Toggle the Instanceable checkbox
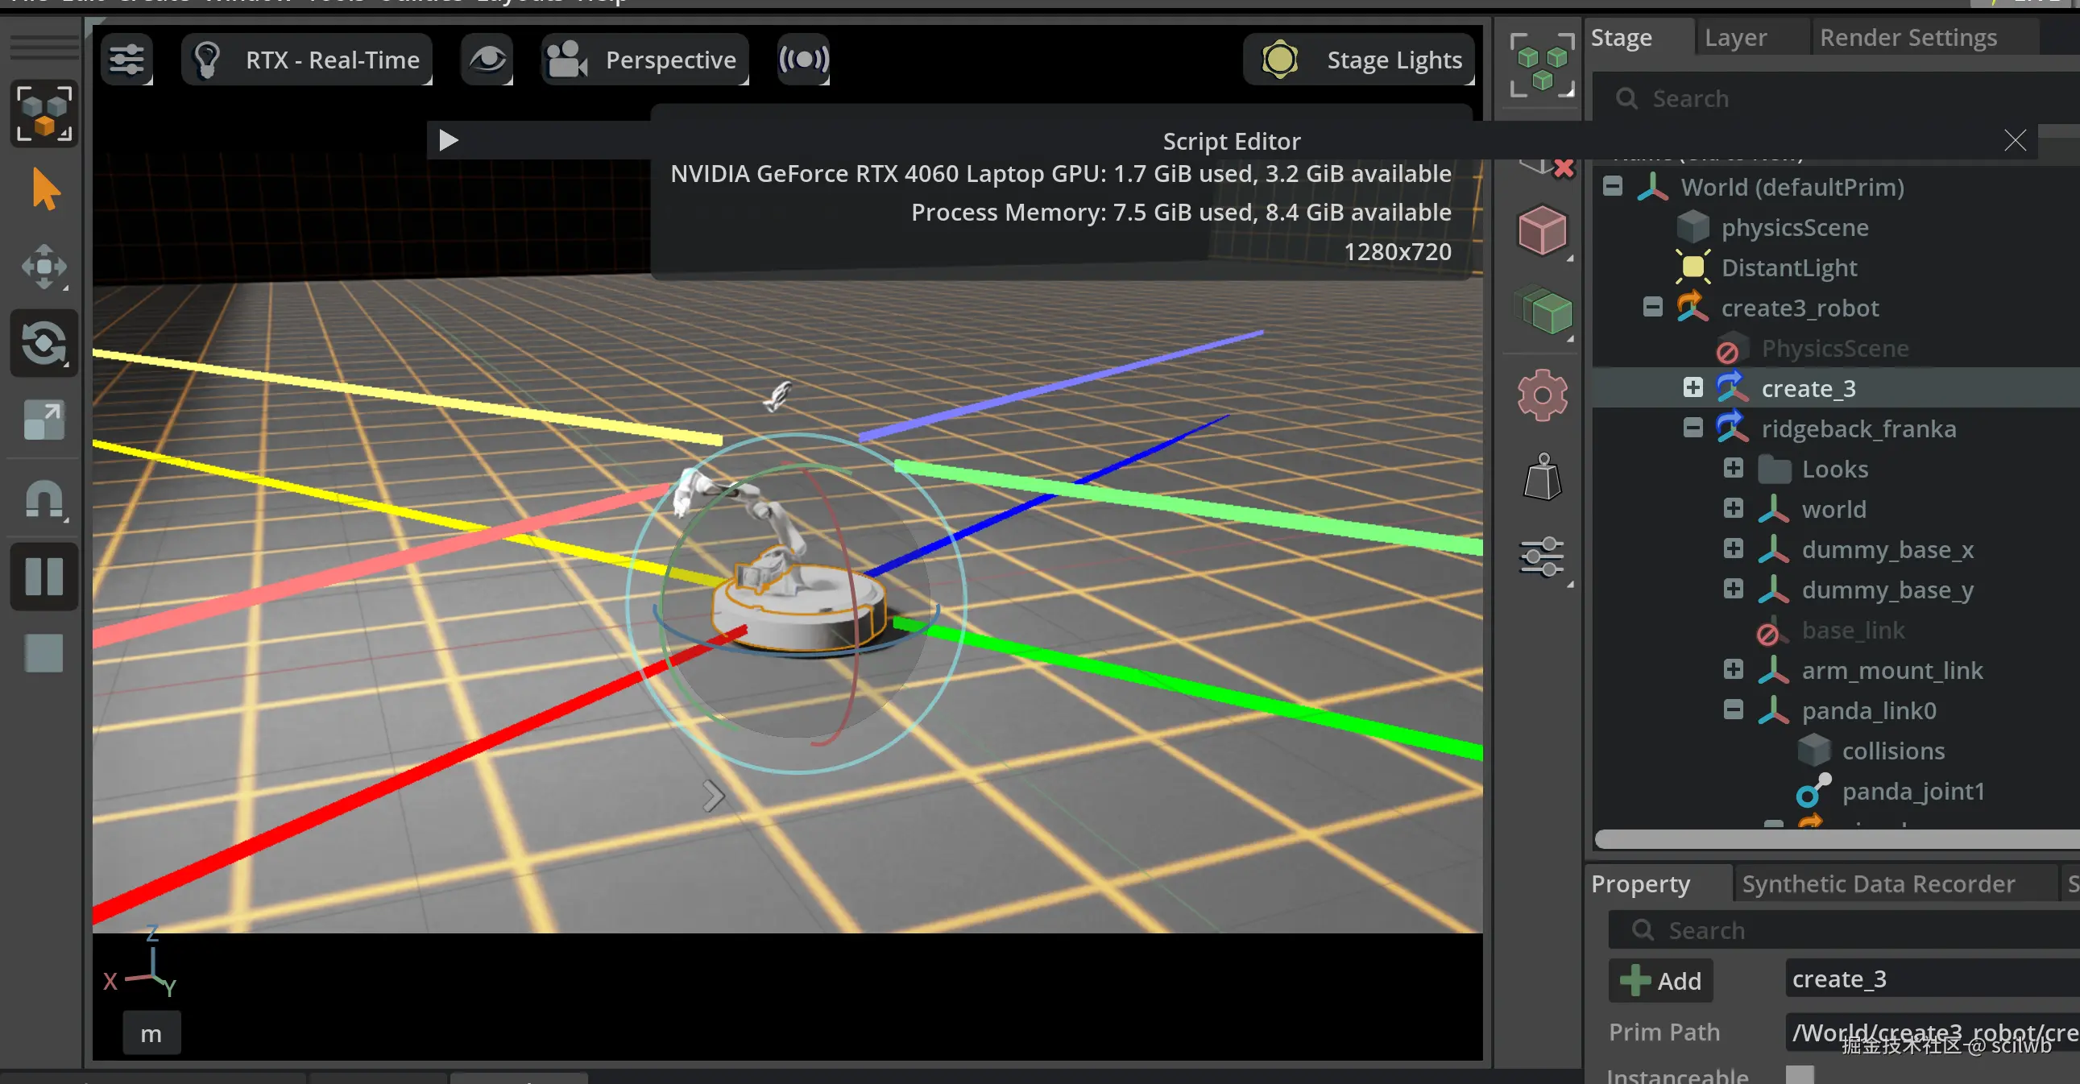Screen dimensions: 2080x1084 [x=1799, y=1074]
